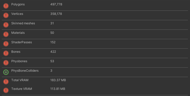The image size is (190, 96).
Task: Click the Polygons label
Action: 18,4
